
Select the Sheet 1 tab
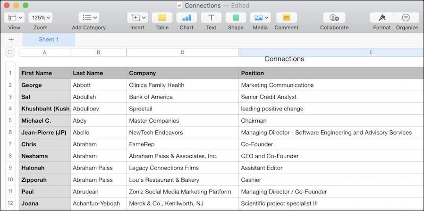(x=49, y=40)
